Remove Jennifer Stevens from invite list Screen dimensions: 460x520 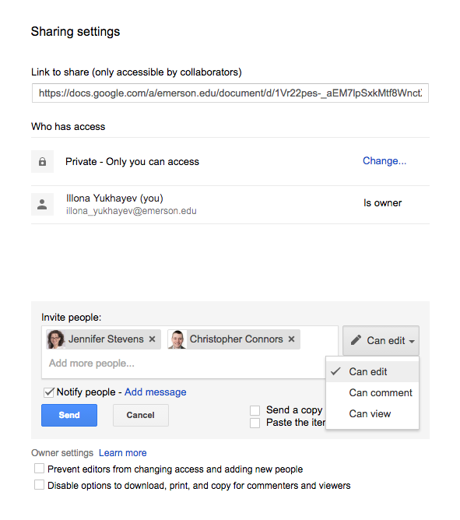pyautogui.click(x=153, y=339)
